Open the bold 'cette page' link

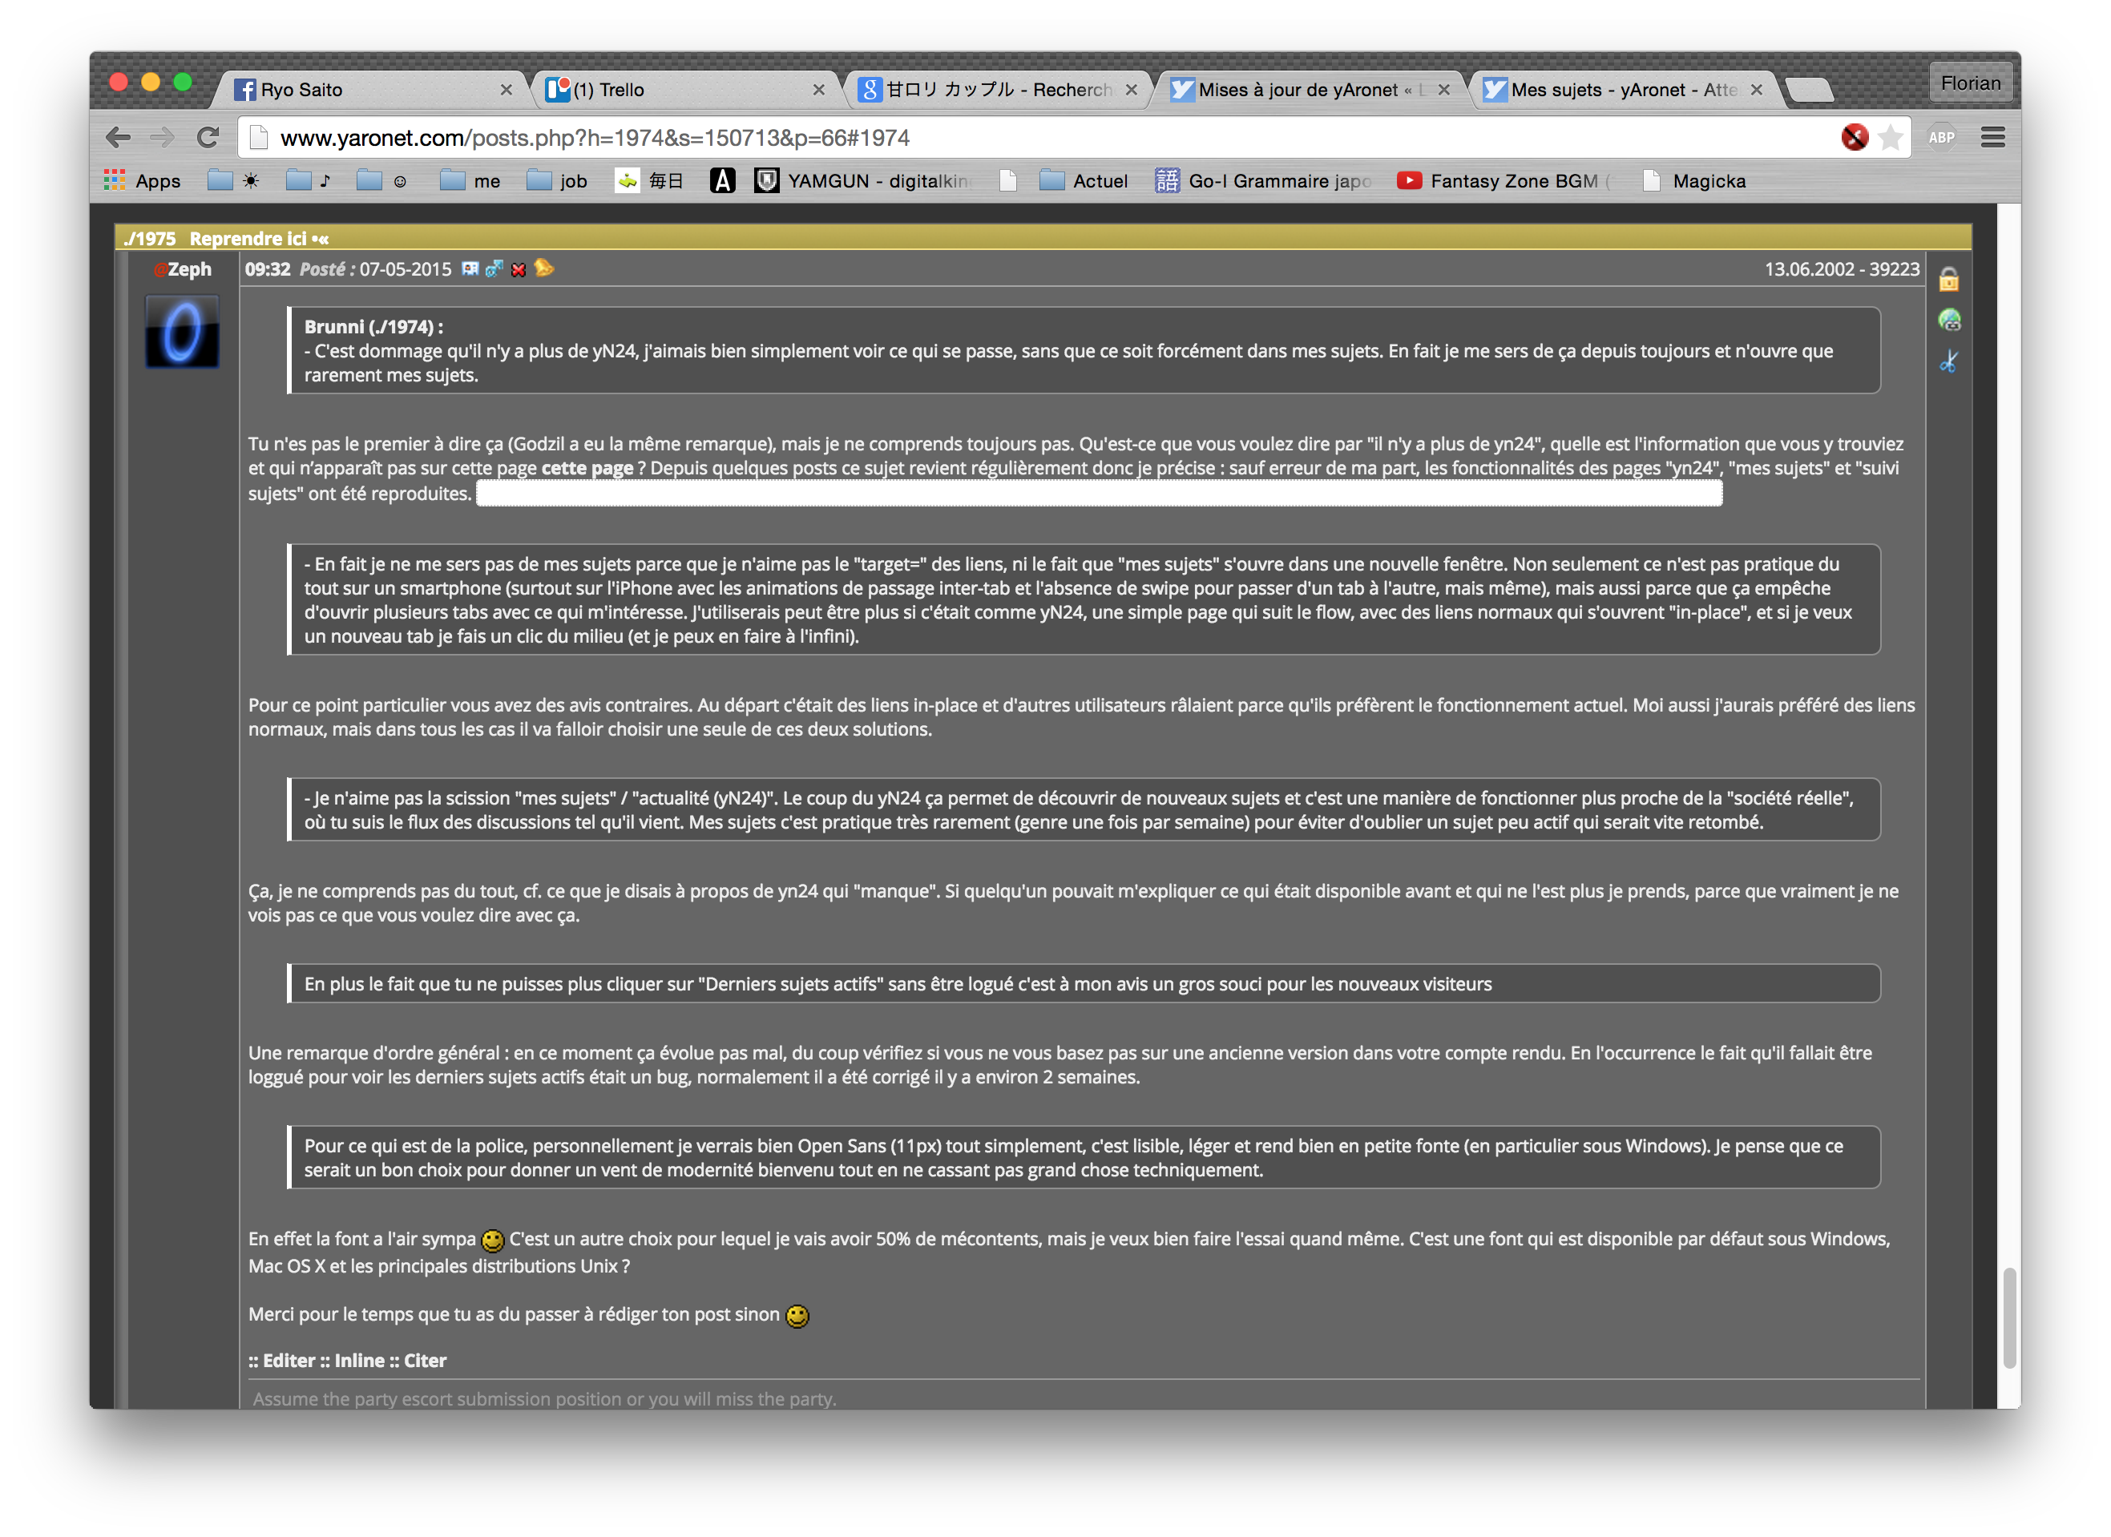click(x=587, y=468)
